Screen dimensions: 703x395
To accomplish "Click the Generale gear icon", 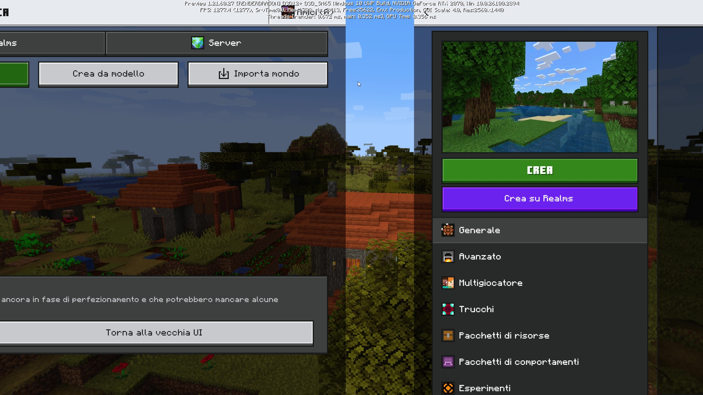I will pos(448,230).
